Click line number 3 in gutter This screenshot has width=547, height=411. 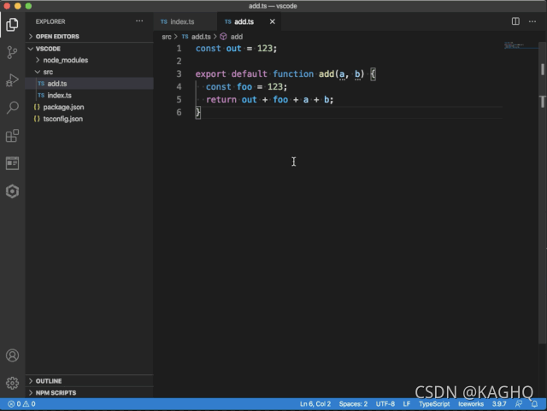179,74
